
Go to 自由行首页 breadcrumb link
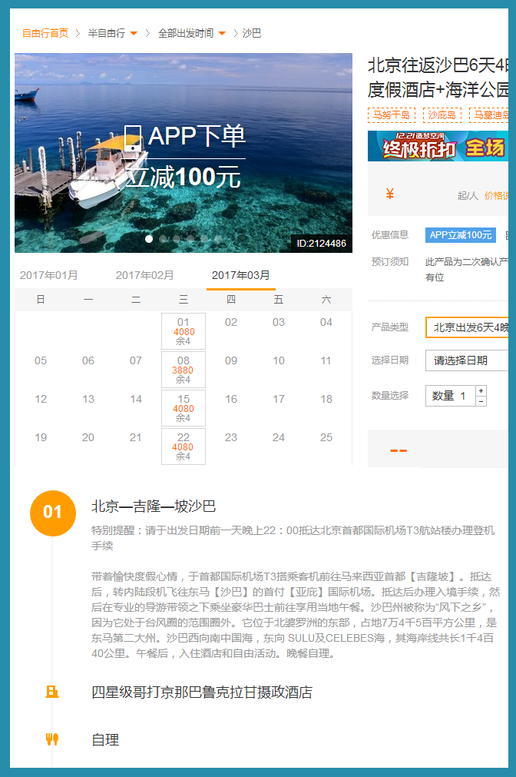(45, 33)
